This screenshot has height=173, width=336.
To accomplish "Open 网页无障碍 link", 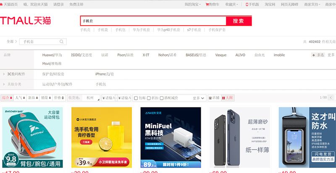I will point(289,4).
